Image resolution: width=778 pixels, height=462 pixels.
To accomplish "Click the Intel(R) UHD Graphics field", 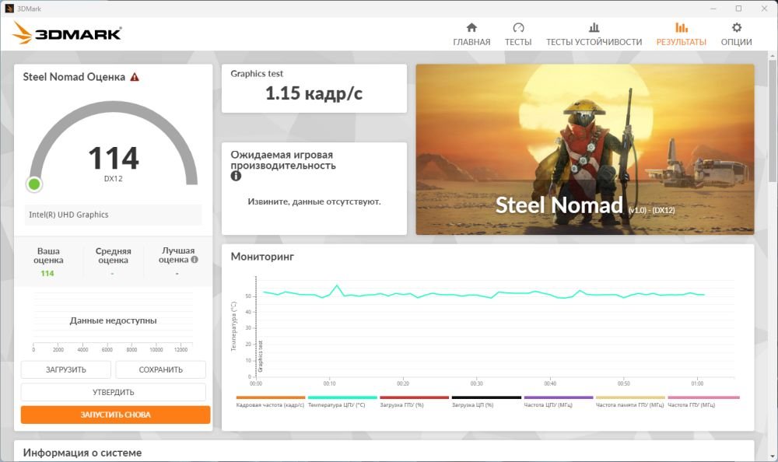I will (113, 215).
